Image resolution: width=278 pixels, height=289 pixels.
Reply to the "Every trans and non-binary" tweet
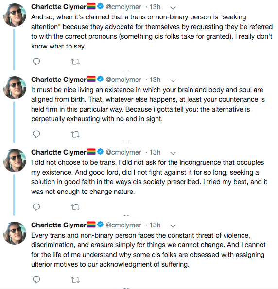[x=36, y=280]
